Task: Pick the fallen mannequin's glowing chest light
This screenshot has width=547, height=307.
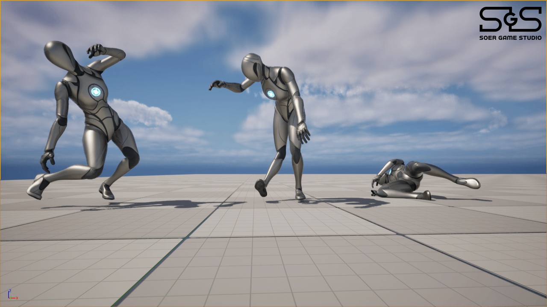Action: 389,171
